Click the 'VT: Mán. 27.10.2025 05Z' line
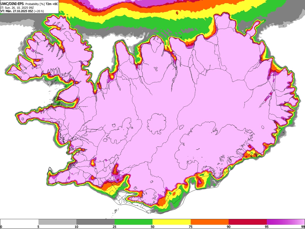Image resolution: width=305 pixels, height=229 pixels. click(17, 11)
